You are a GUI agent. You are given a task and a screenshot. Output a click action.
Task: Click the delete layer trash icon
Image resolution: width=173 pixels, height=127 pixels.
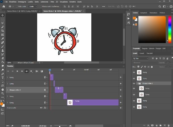click(168, 126)
